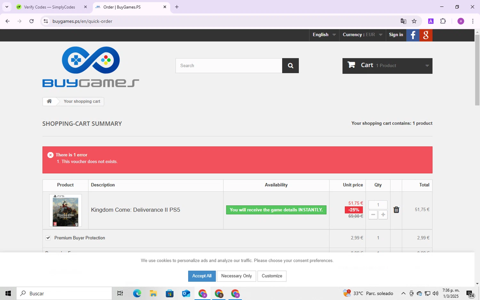Open the weather widget 33°C Parc. soleado

click(368, 293)
